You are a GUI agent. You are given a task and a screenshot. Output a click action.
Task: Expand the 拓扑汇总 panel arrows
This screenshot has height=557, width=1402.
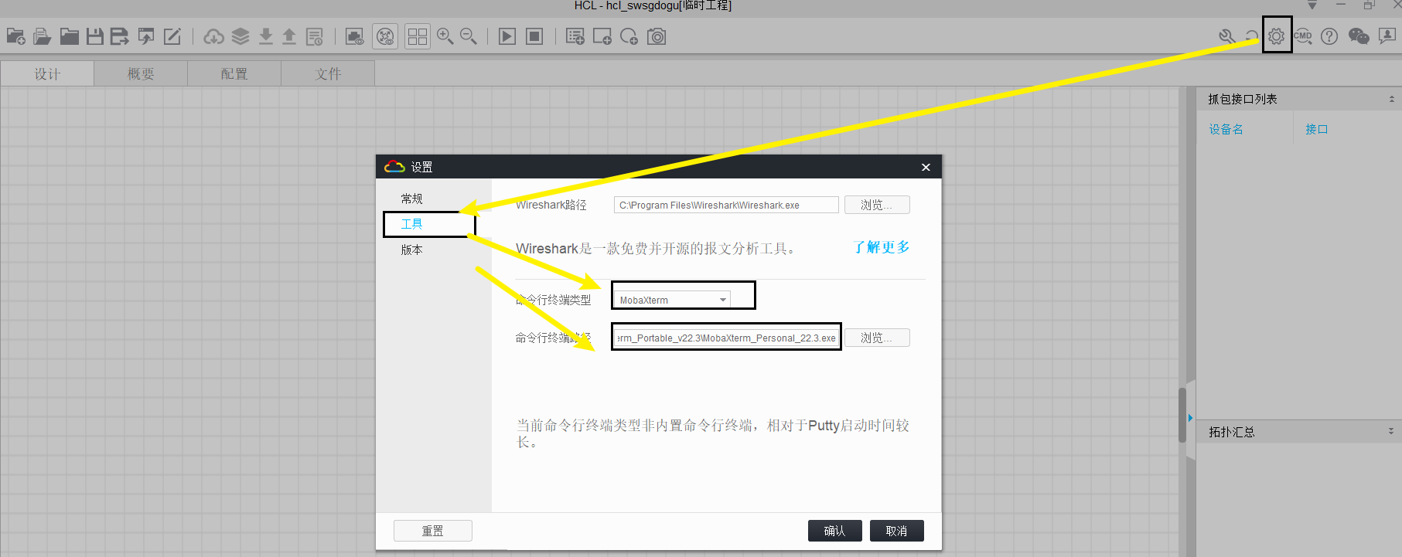coord(1391,432)
